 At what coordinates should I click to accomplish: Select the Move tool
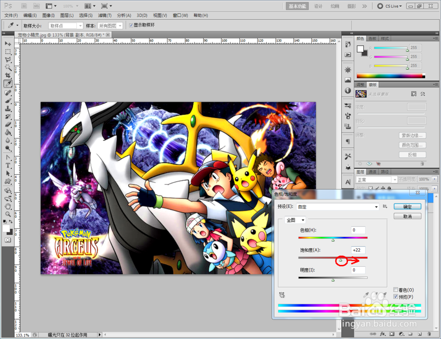[8, 44]
